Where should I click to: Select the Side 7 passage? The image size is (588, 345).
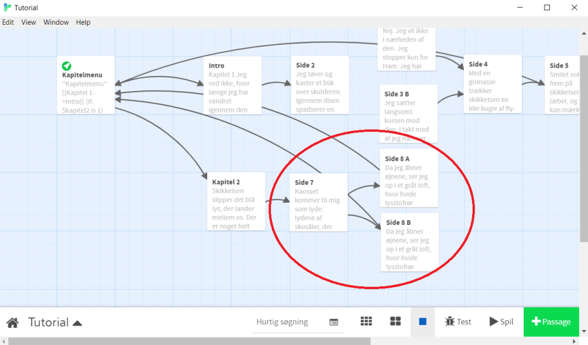pyautogui.click(x=318, y=202)
